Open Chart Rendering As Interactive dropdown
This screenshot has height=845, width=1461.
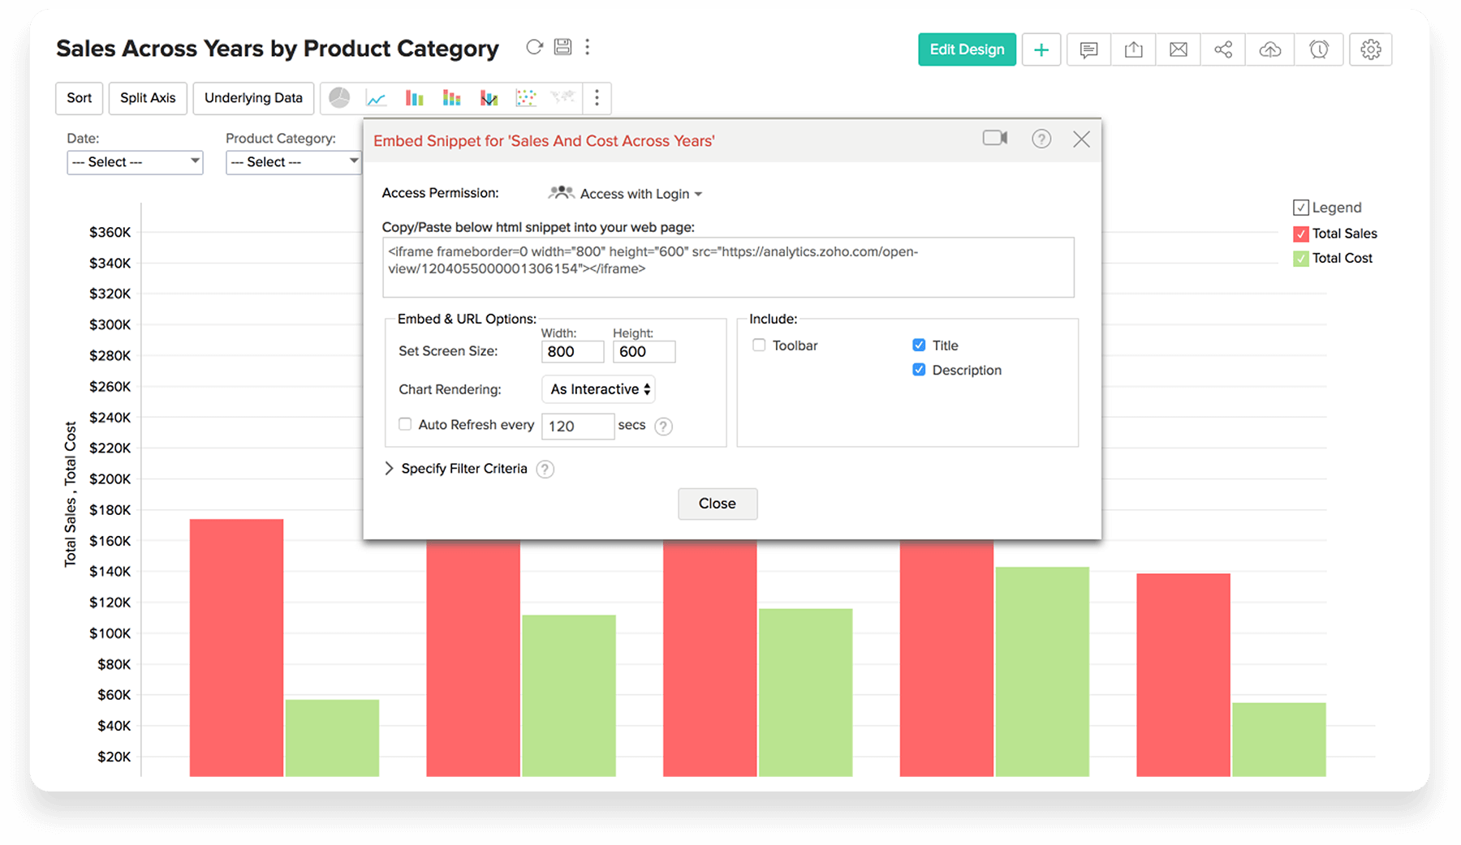[598, 389]
